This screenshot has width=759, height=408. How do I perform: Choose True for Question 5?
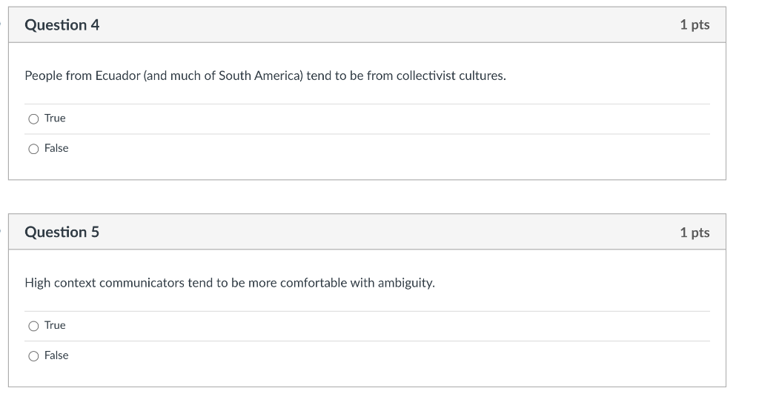[33, 327]
